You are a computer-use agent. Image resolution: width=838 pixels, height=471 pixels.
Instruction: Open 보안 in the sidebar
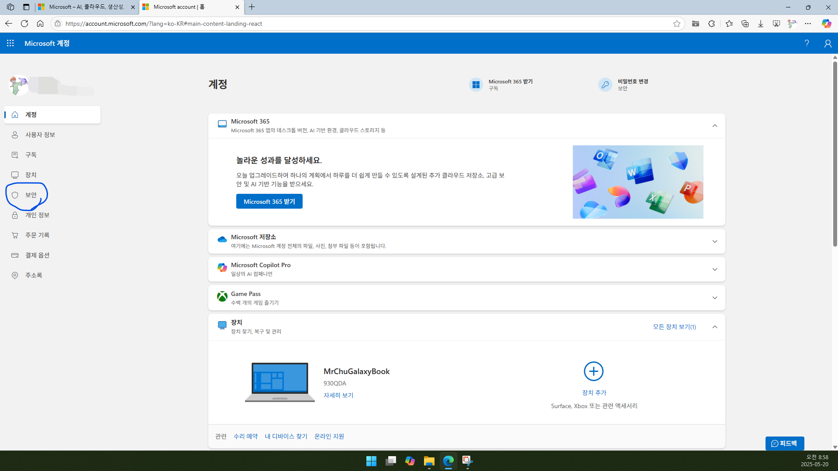[52, 195]
